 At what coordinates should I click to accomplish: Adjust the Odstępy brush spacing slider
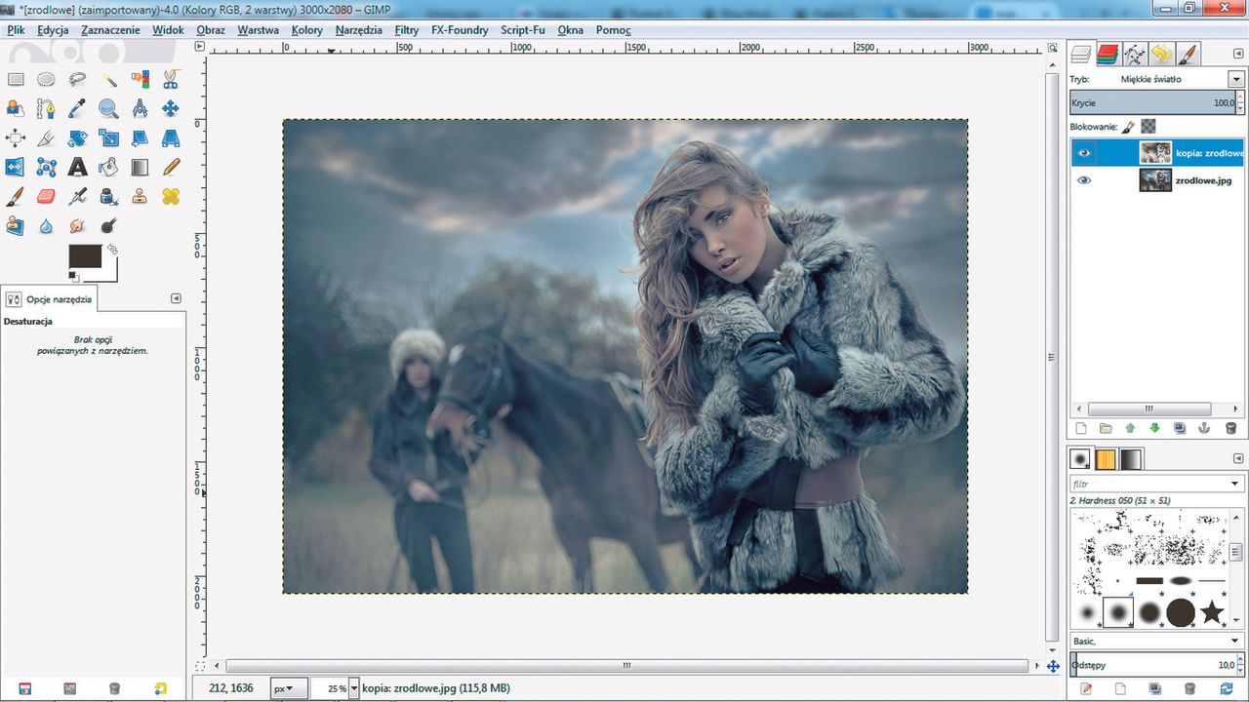click(1155, 665)
